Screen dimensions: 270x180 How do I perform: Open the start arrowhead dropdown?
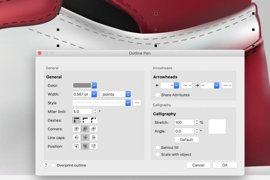176,86
